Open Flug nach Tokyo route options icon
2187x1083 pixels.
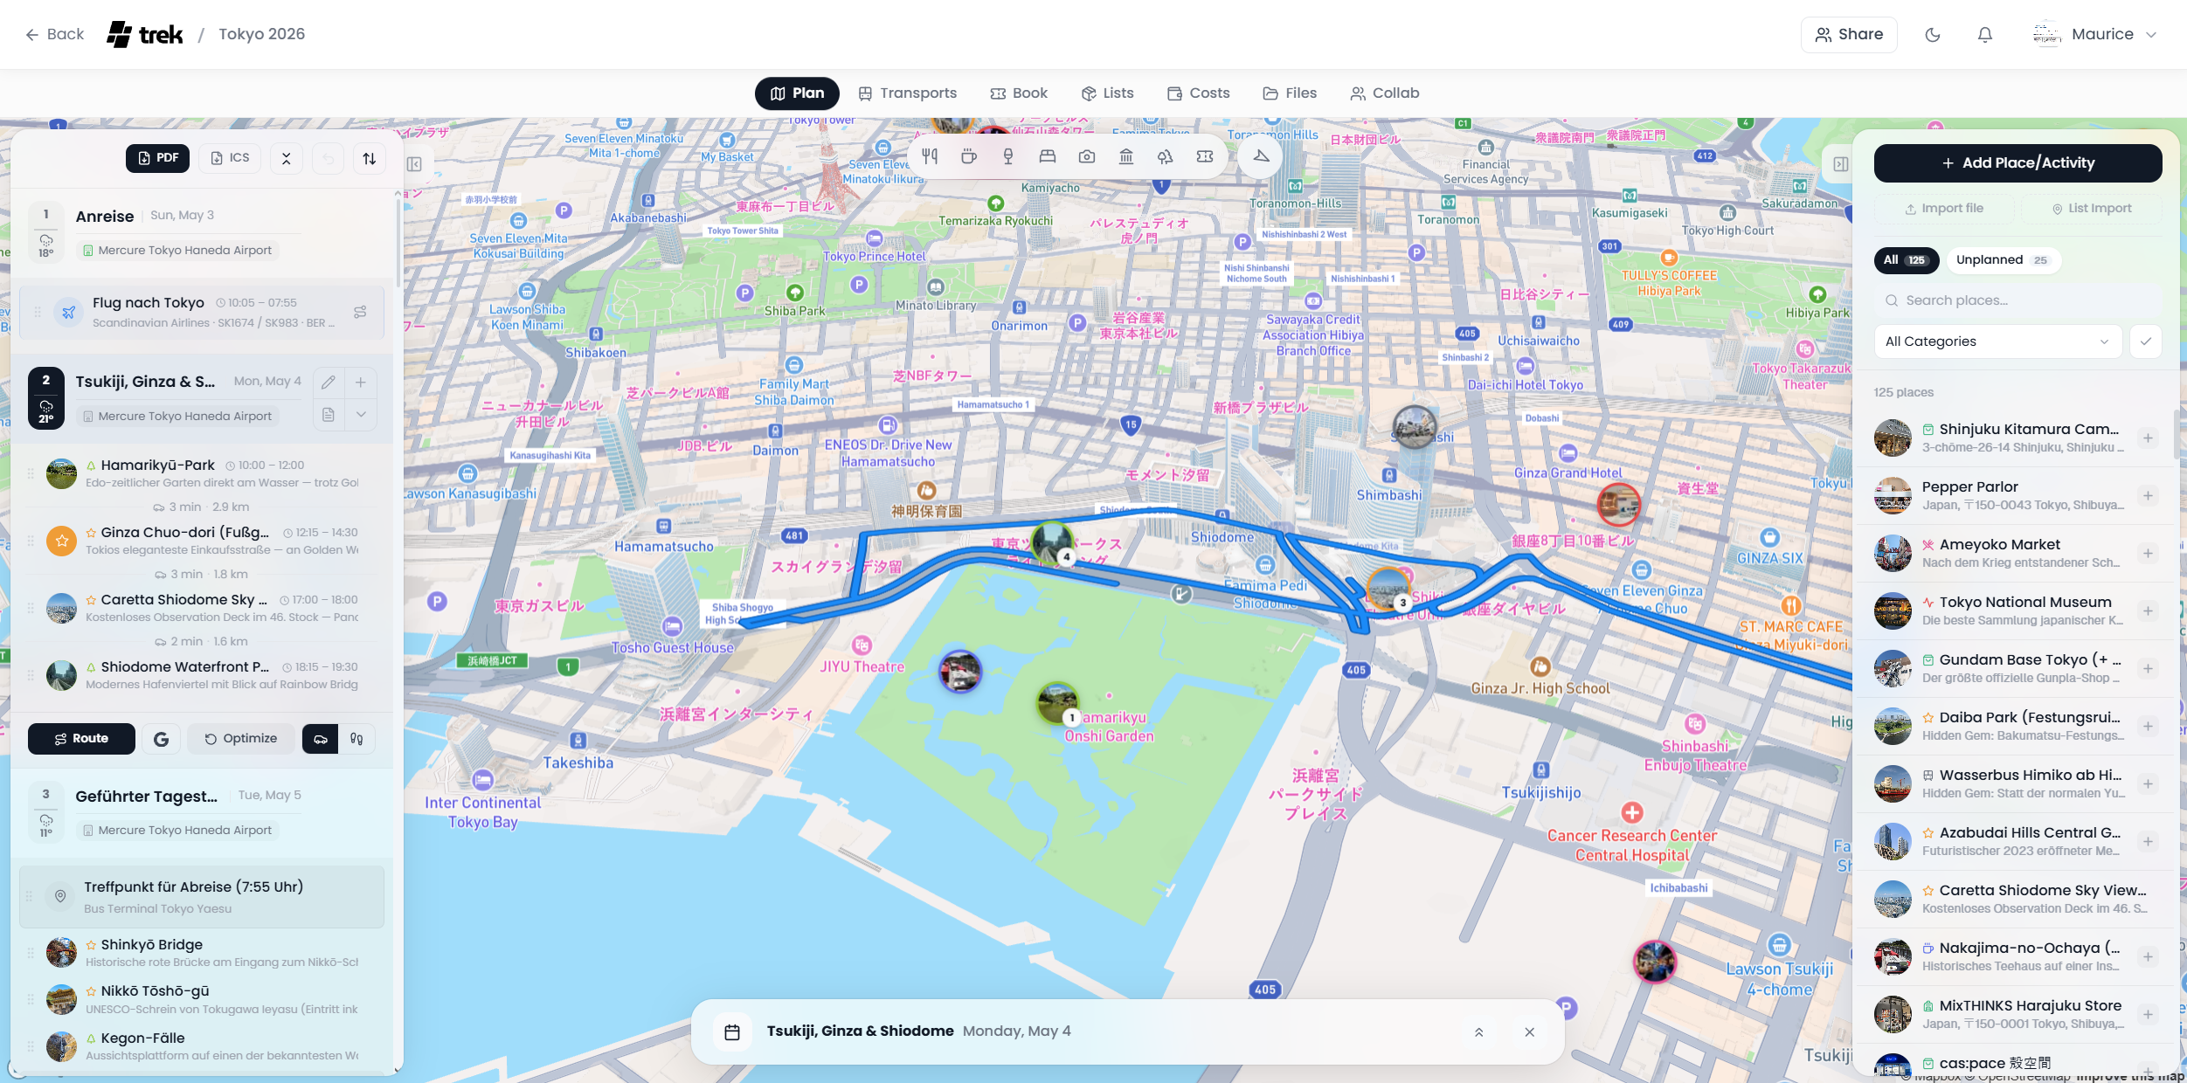(x=360, y=312)
